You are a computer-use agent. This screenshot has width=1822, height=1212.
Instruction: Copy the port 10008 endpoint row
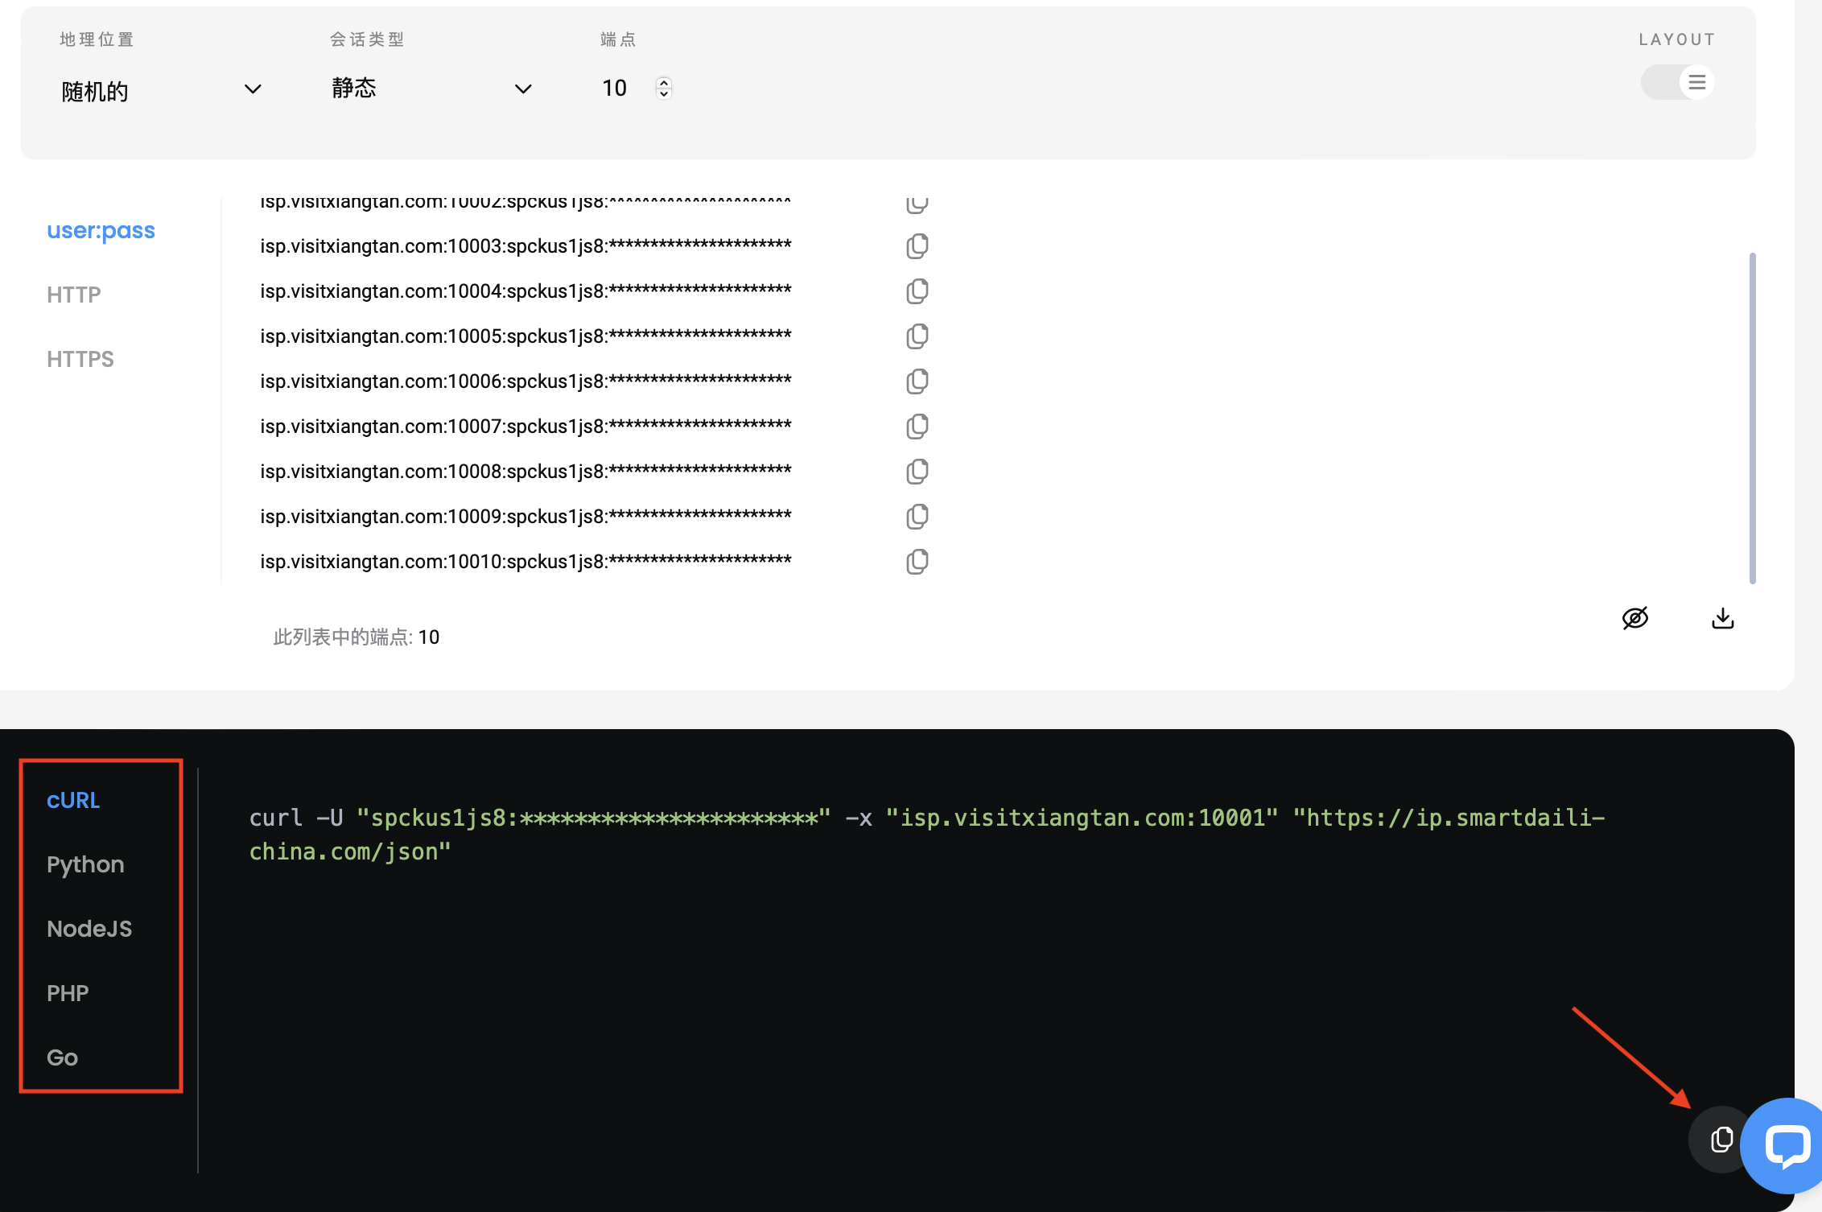pyautogui.click(x=917, y=472)
